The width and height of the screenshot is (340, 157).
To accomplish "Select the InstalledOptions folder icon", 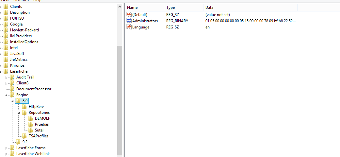I will tap(6, 42).
